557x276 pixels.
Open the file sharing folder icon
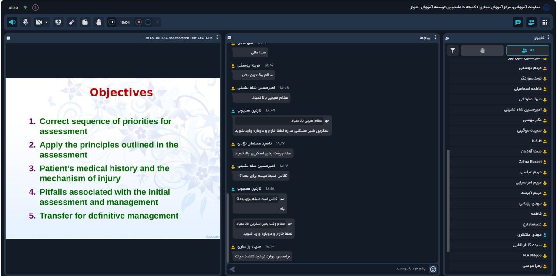85,22
